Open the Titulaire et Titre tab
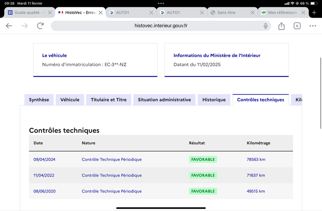 click(109, 100)
